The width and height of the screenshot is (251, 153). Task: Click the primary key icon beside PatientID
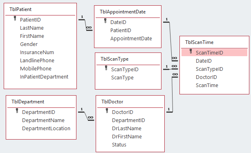(15, 18)
